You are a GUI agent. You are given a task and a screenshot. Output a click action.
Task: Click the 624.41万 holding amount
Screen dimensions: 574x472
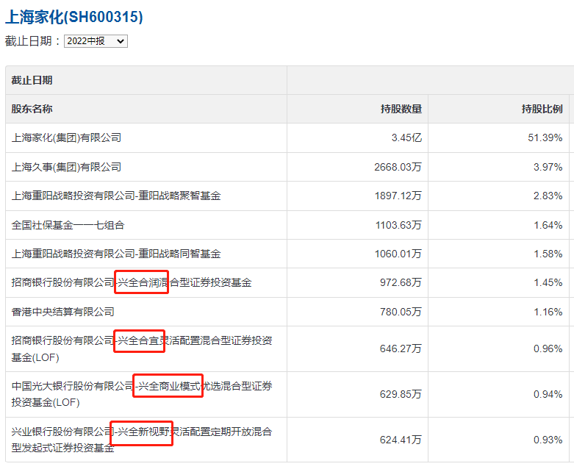tap(401, 440)
